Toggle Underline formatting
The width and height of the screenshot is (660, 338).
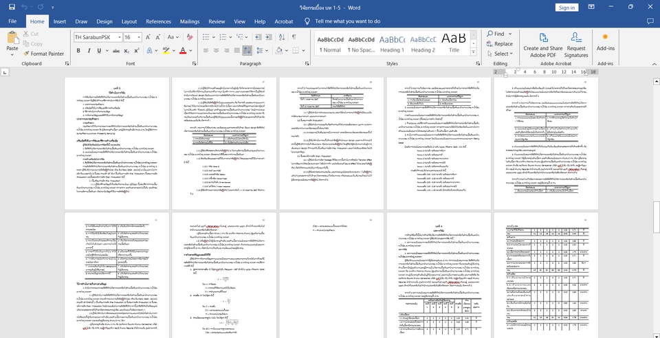(99, 50)
